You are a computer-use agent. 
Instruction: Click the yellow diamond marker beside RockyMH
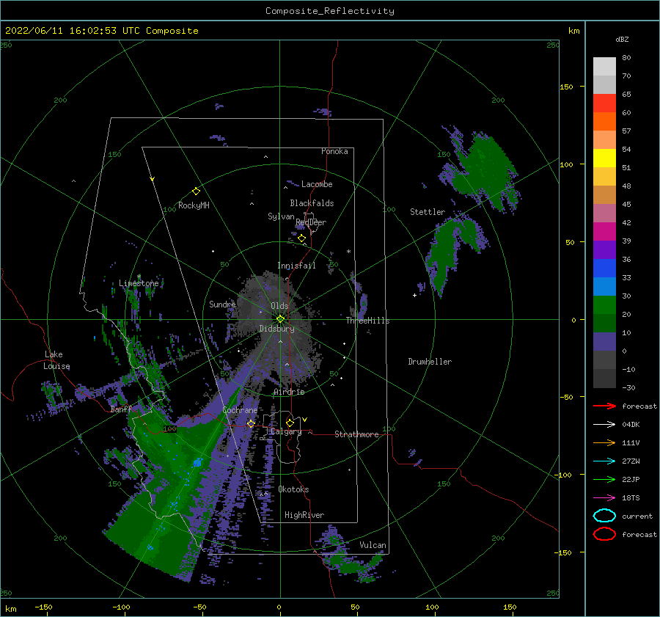pos(196,191)
